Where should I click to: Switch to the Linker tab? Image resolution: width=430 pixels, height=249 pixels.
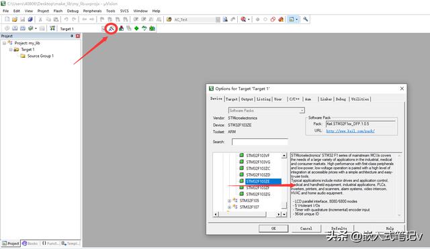(326, 99)
